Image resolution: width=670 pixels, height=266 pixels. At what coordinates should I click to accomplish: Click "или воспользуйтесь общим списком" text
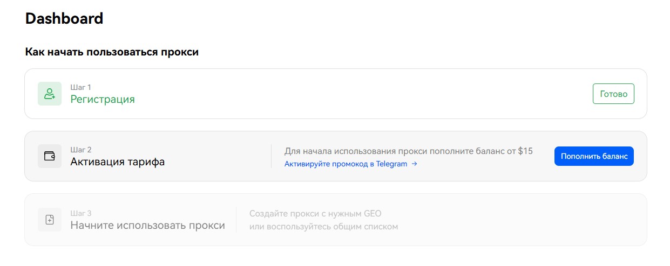click(x=323, y=227)
